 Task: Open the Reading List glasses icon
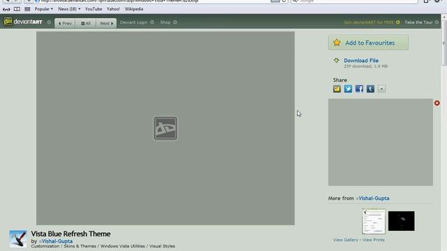(6, 9)
